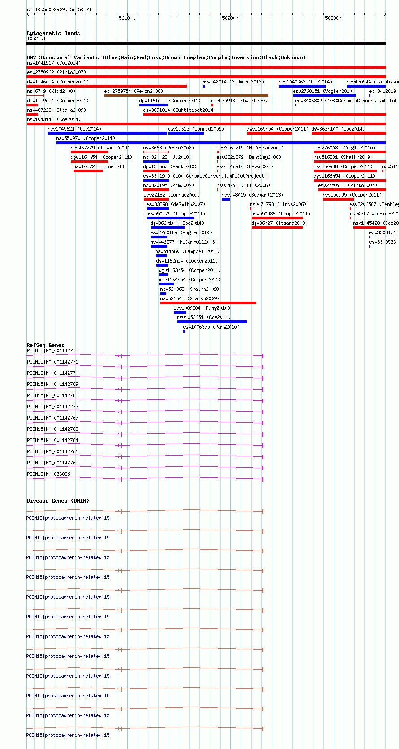Viewport: 399px width, 749px height.
Task: Click esv3891814 (Suktitipat2014) variant label
Action: pos(179,110)
